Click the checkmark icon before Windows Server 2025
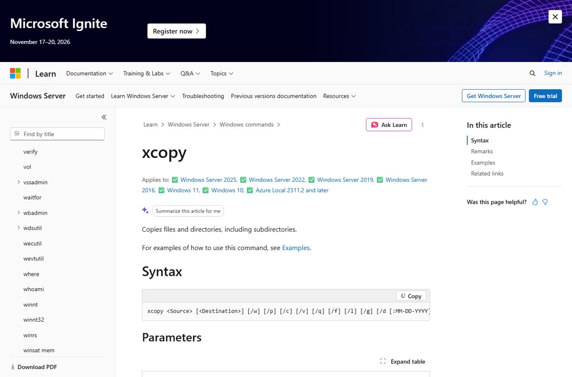Screen dimensions: 572x377 pos(175,180)
